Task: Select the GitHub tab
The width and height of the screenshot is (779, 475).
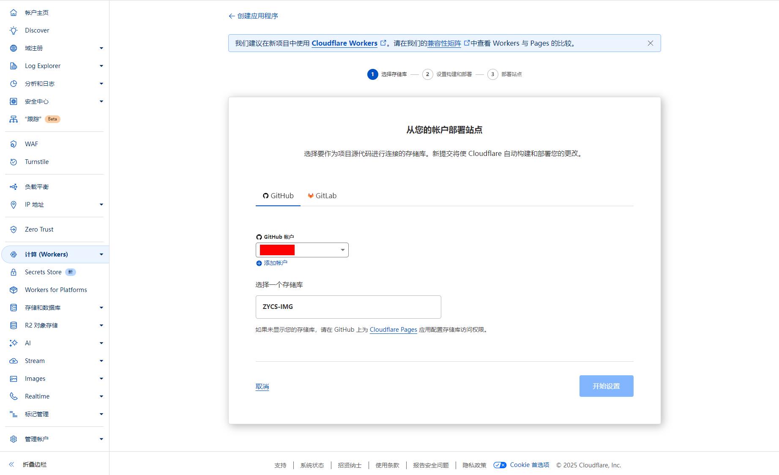Action: [x=278, y=196]
